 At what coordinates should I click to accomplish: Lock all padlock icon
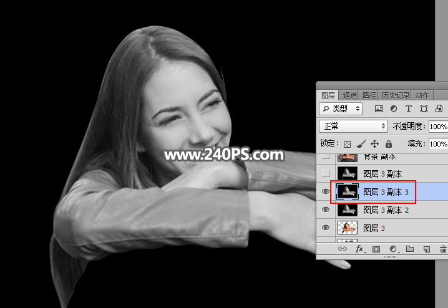(389, 144)
